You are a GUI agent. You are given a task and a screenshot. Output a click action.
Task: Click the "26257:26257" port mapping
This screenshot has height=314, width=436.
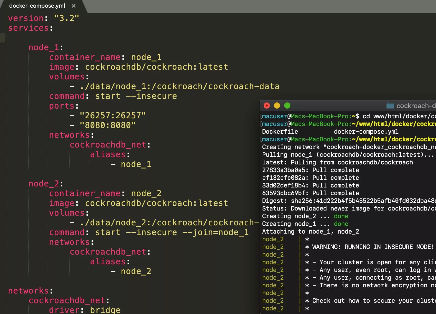[x=113, y=116]
